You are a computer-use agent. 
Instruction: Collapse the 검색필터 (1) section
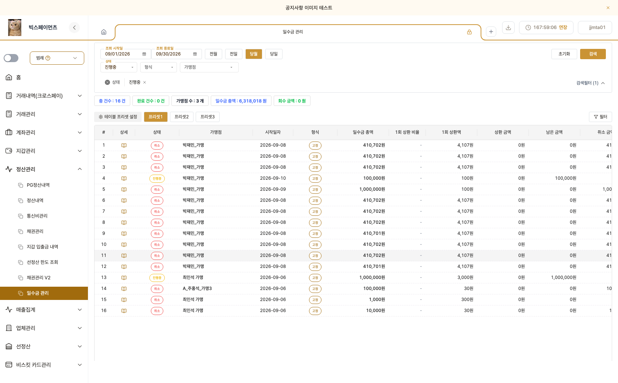(x=590, y=83)
